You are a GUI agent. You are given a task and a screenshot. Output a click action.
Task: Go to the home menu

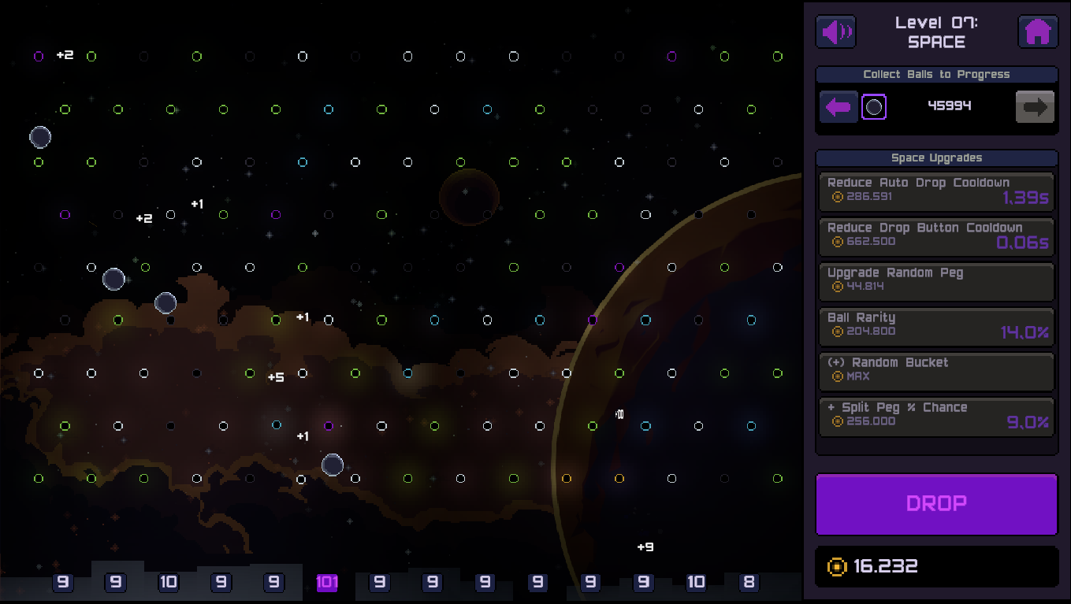[1038, 32]
